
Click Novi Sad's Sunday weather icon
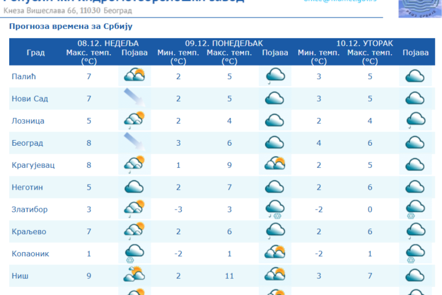[134, 98]
